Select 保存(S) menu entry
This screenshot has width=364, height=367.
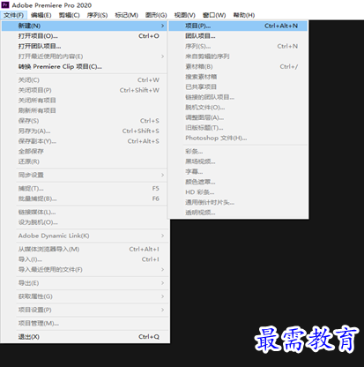pos(85,121)
